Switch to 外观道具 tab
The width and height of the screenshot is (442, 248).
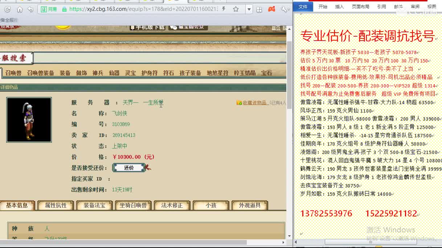tap(250, 205)
